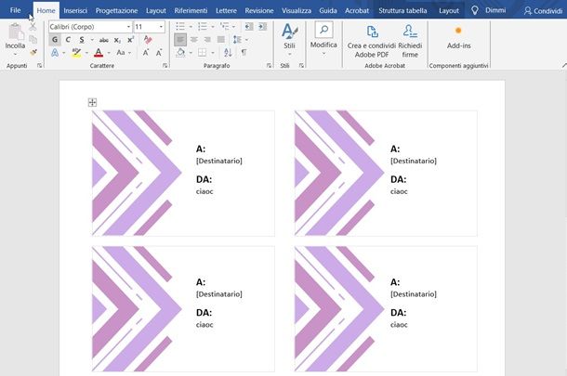The image size is (567, 376).
Task: Toggle subscript formatting
Action: coord(117,40)
